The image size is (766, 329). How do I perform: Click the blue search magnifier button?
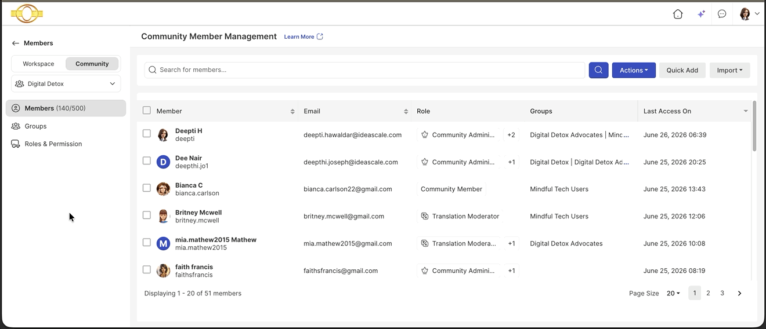[x=598, y=70]
